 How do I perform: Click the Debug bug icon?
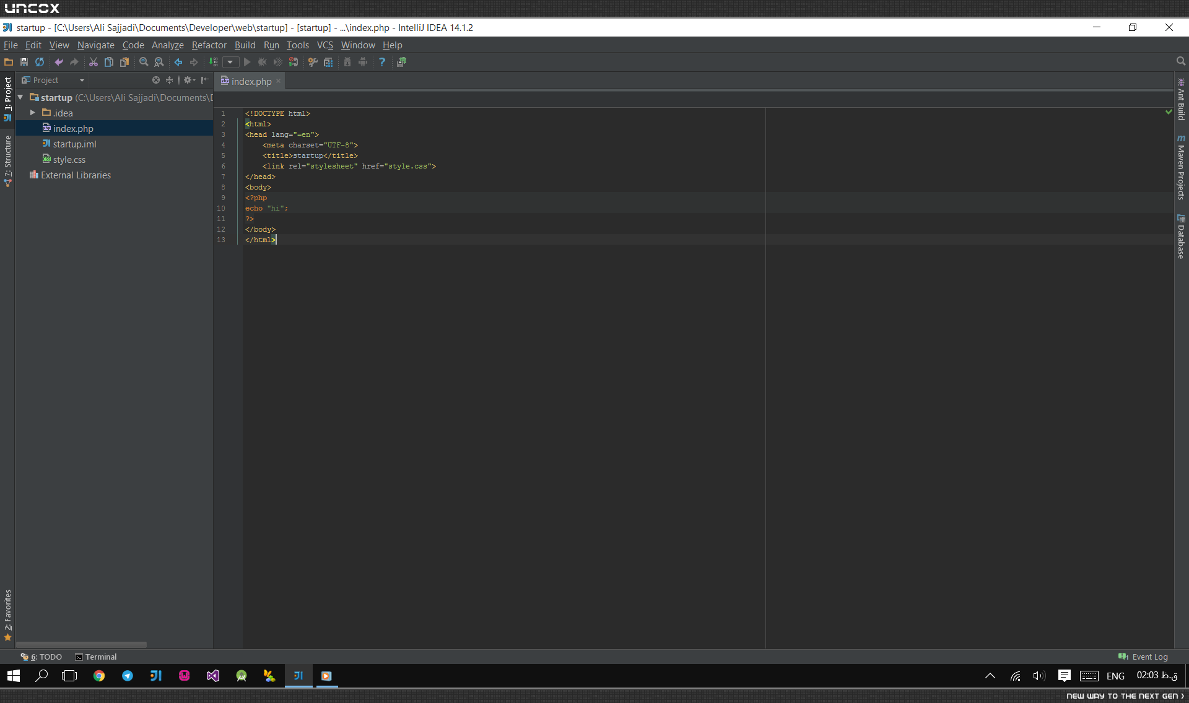tap(263, 62)
